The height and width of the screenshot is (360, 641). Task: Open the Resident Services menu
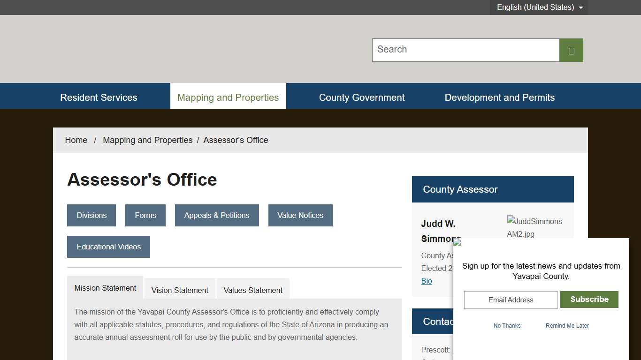pyautogui.click(x=99, y=97)
